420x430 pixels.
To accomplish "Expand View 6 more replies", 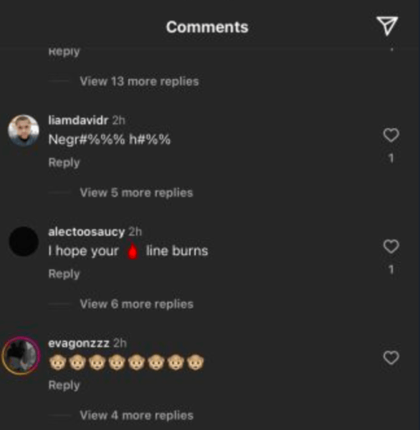I will [137, 304].
